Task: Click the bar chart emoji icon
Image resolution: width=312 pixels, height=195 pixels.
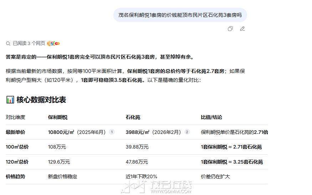Action: 10,100
